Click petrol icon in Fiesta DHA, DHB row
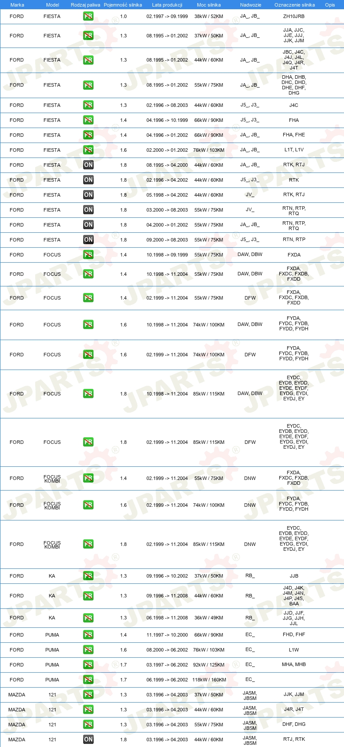344x747 pixels. [x=88, y=85]
